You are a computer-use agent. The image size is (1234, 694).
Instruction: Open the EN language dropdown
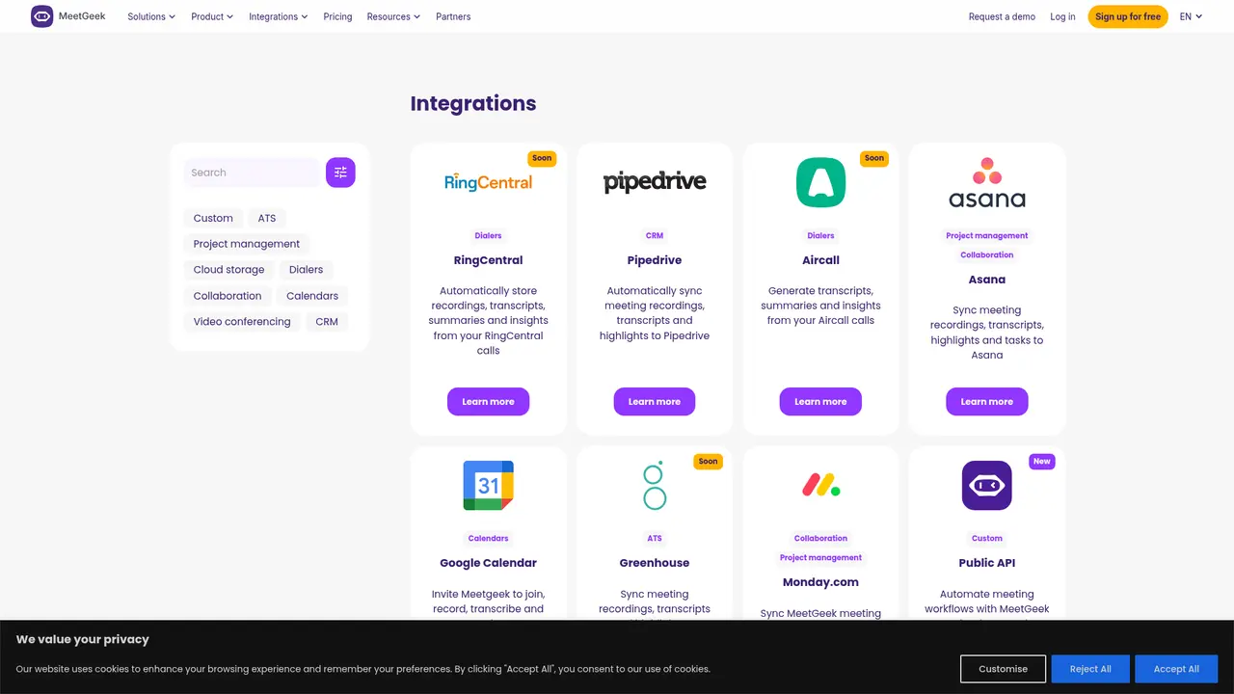(1192, 16)
